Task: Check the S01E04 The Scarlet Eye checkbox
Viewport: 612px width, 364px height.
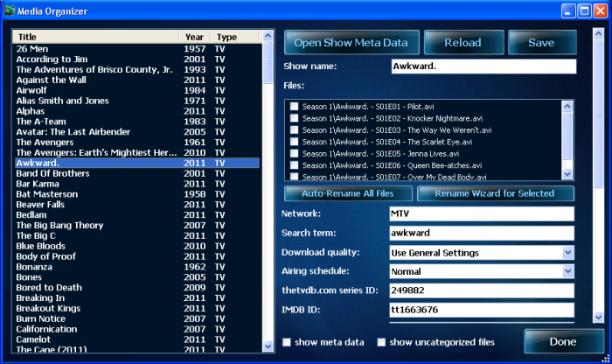Action: click(x=295, y=142)
